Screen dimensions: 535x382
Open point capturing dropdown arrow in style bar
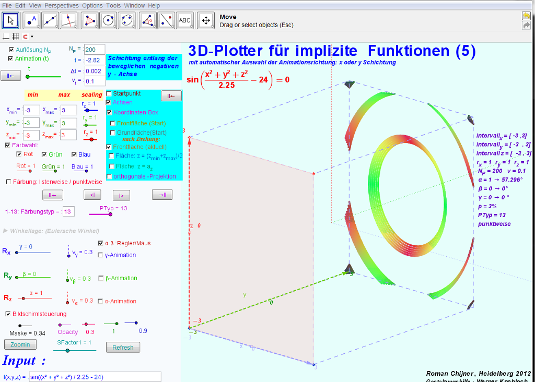pos(32,37)
